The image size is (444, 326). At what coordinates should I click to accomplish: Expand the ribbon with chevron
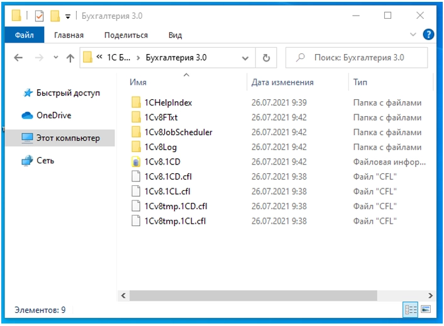[x=413, y=35]
